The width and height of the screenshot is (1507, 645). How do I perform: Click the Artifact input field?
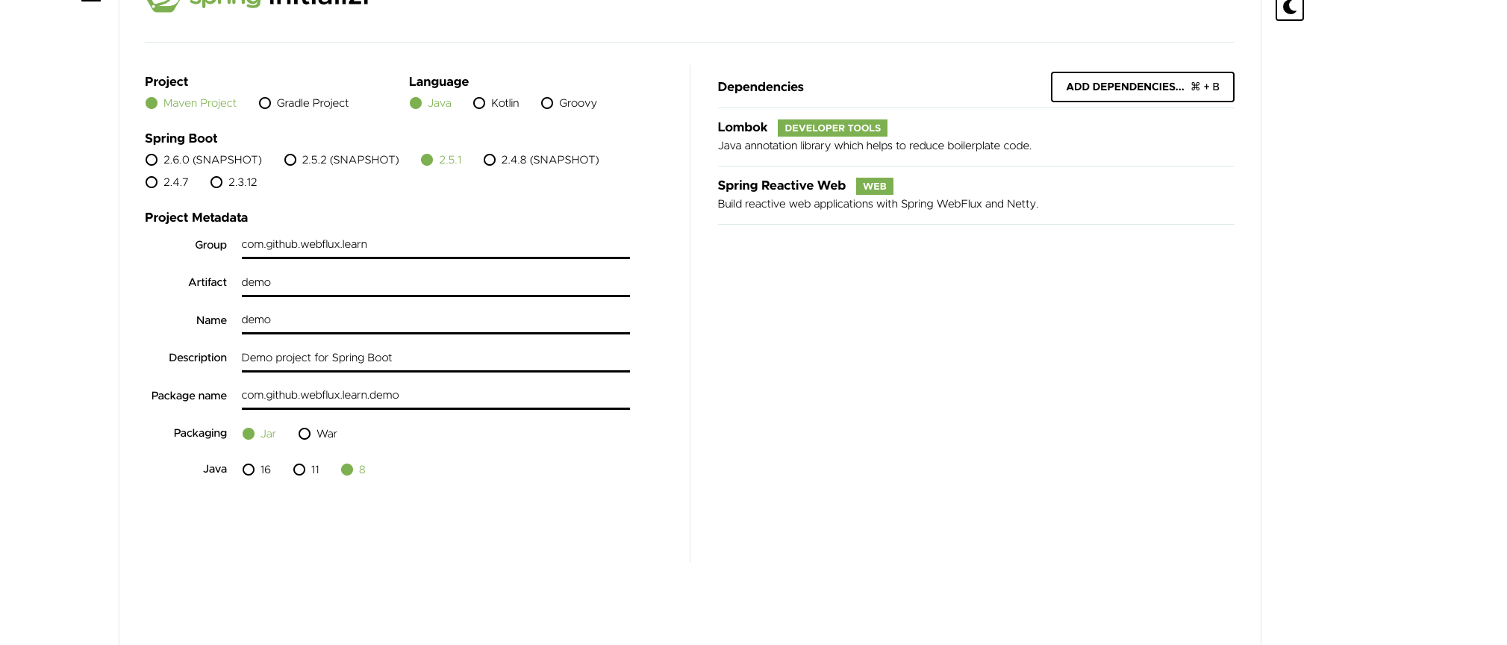(x=436, y=283)
